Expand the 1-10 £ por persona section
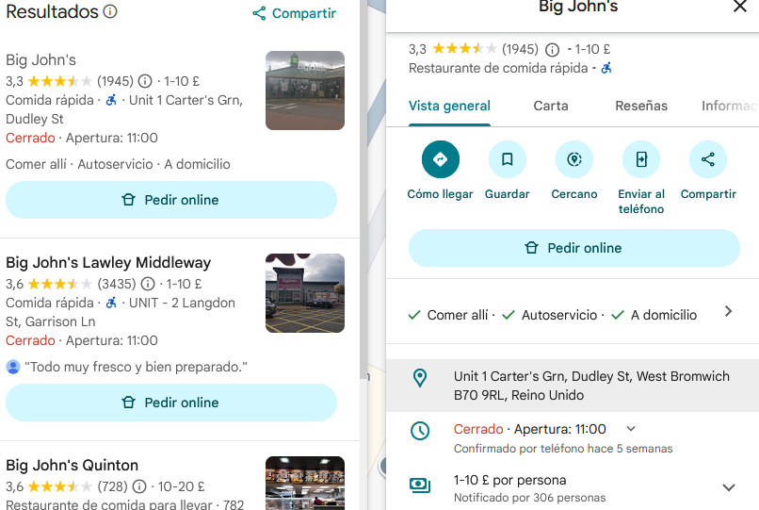This screenshot has width=759, height=510. click(x=728, y=487)
